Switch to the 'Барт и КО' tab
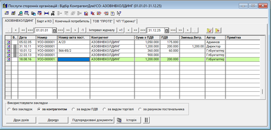Screen dimensions: 271x130 [44, 21]
